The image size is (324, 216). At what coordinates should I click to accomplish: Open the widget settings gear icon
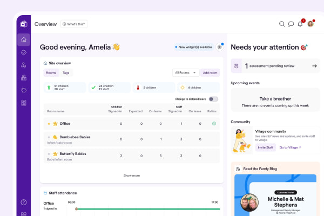coord(220,47)
